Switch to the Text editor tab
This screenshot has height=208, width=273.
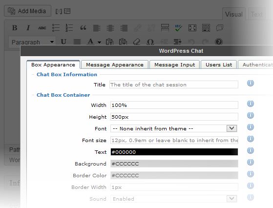point(256,14)
